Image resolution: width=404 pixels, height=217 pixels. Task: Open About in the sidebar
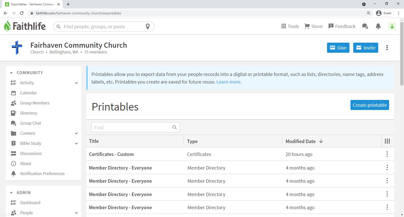pos(26,164)
